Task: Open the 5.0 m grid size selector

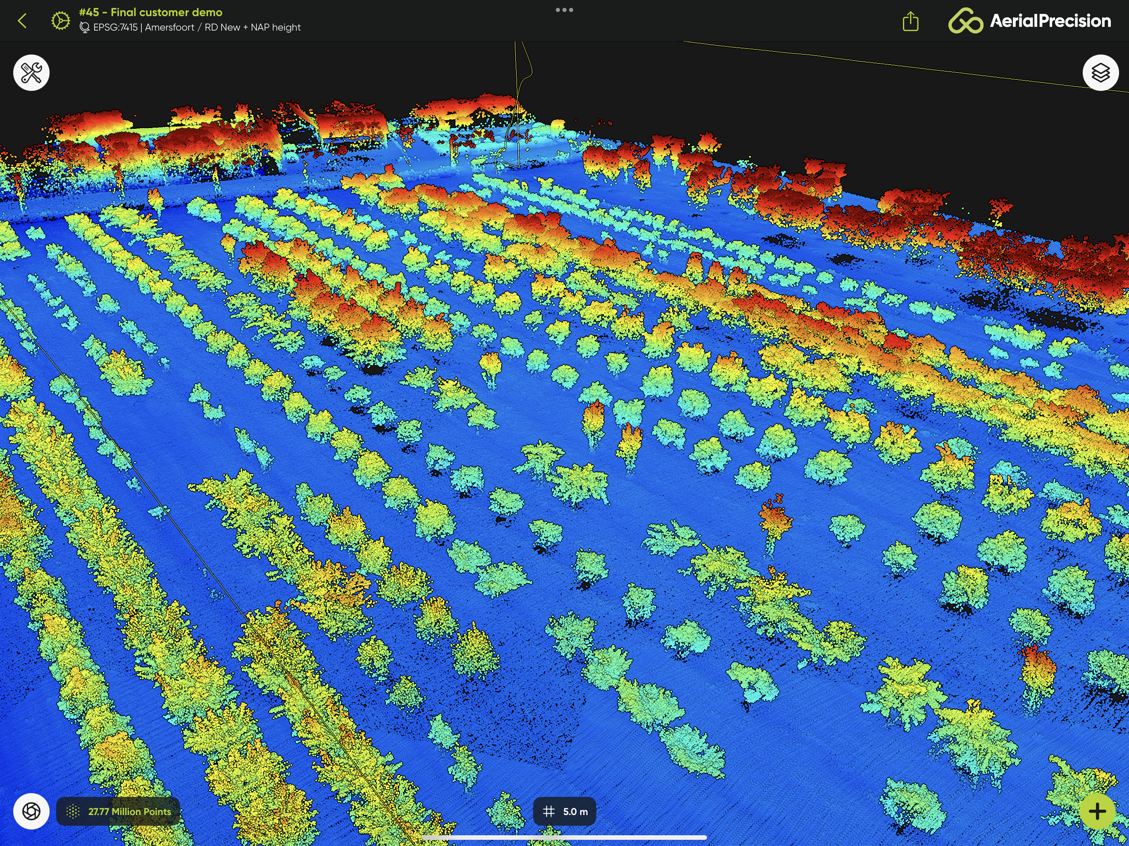Action: [575, 811]
